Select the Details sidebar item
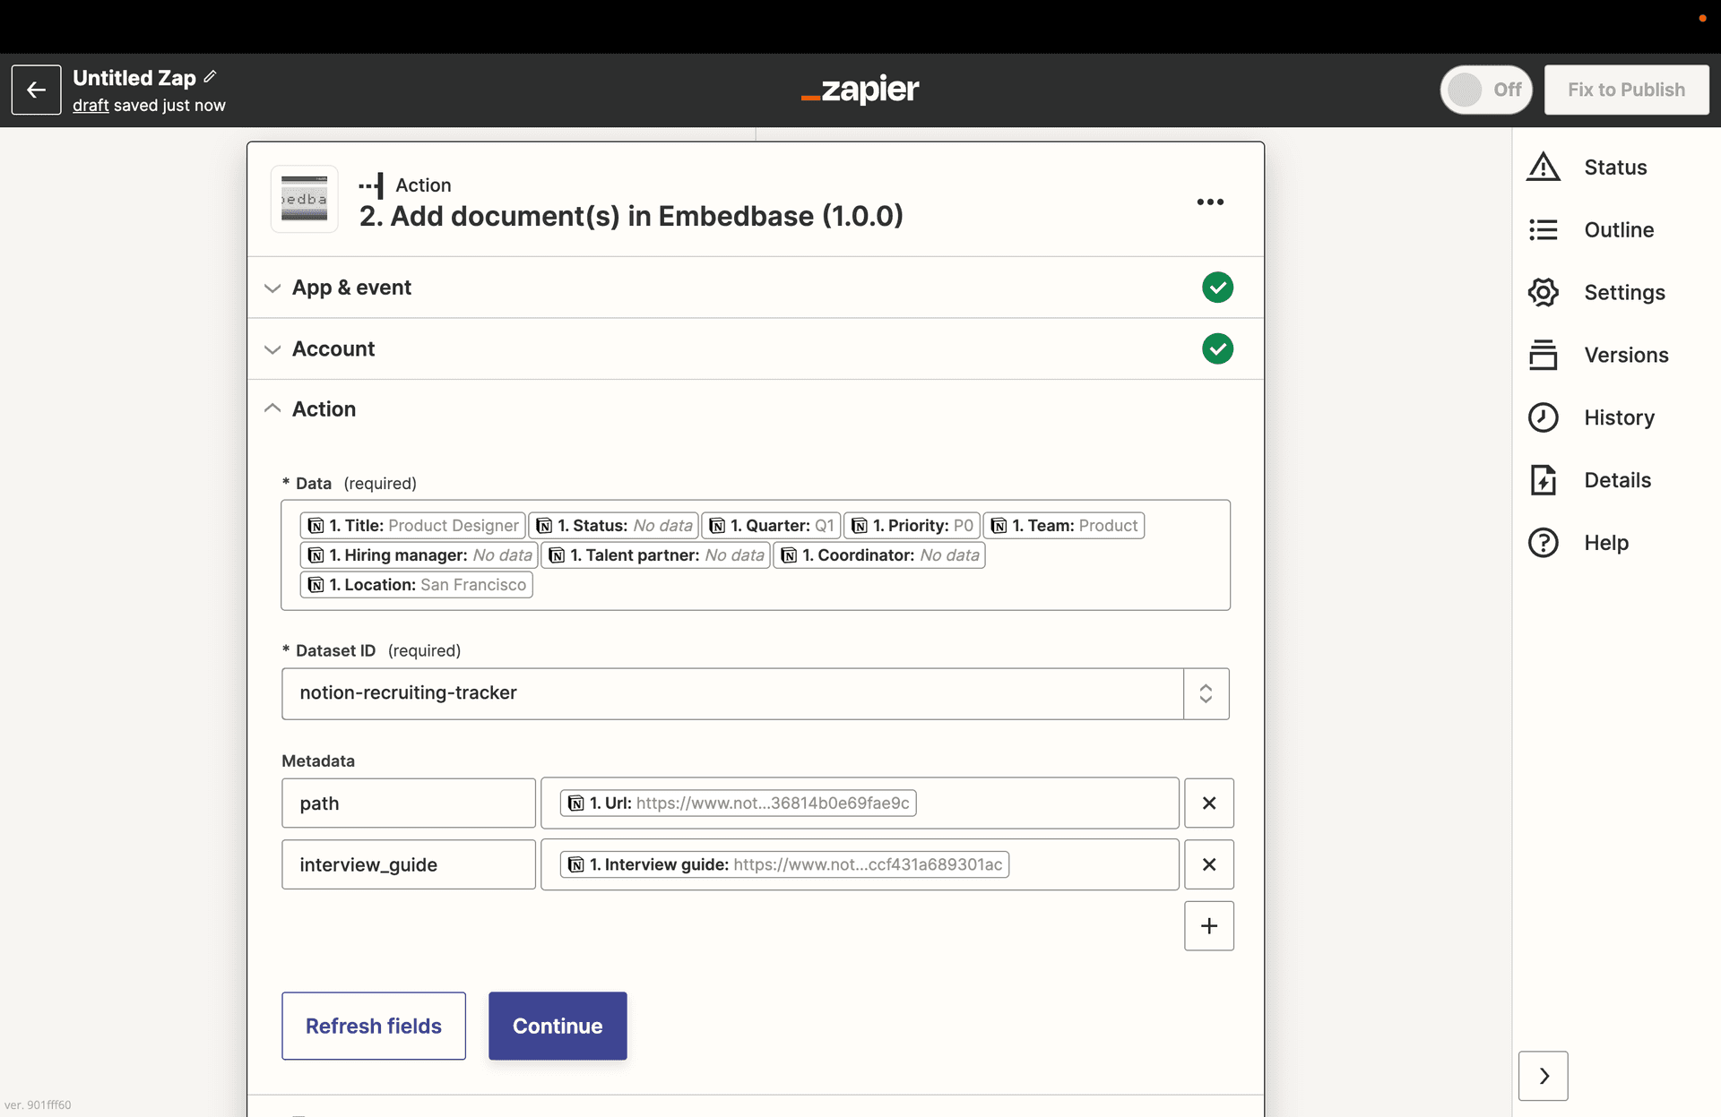The width and height of the screenshot is (1721, 1117). tap(1617, 481)
